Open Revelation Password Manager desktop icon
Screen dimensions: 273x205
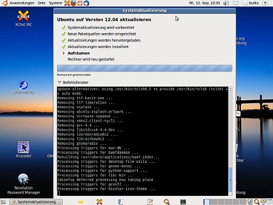pyautogui.click(x=23, y=184)
